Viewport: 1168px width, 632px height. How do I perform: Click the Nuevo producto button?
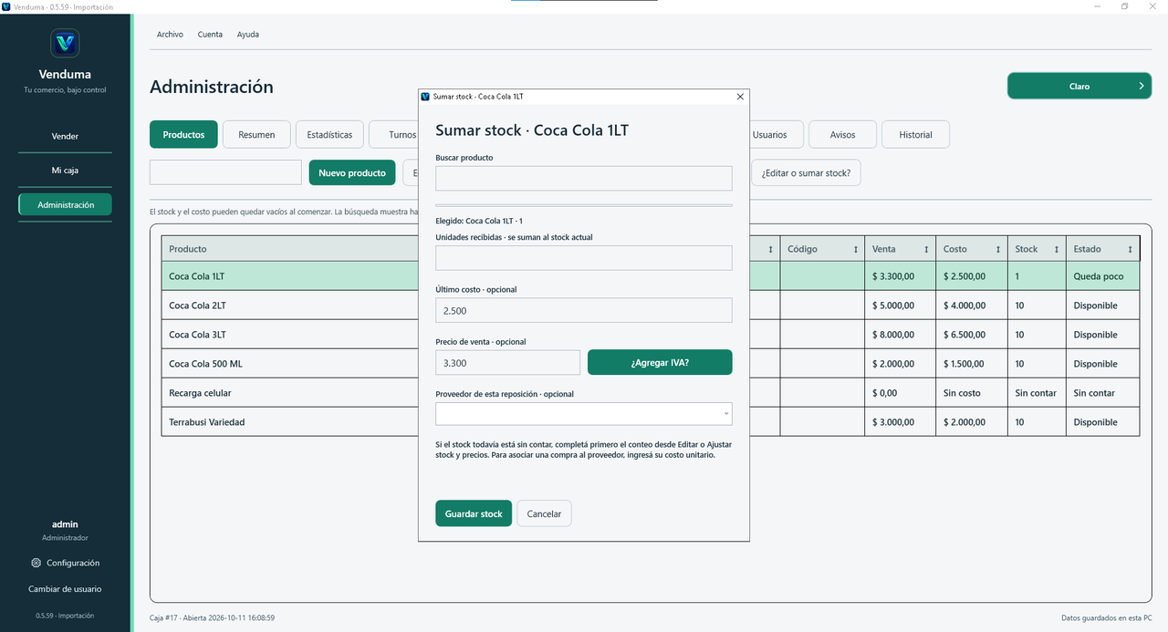pos(352,172)
